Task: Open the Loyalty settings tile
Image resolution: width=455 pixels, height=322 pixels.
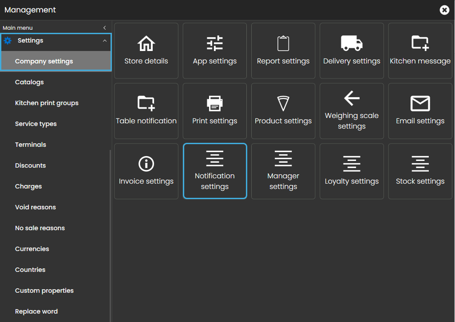Action: 352,171
